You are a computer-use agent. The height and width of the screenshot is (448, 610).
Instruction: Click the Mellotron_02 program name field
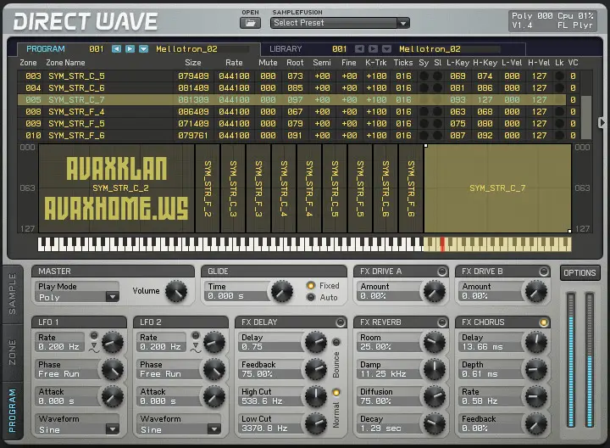click(202, 49)
